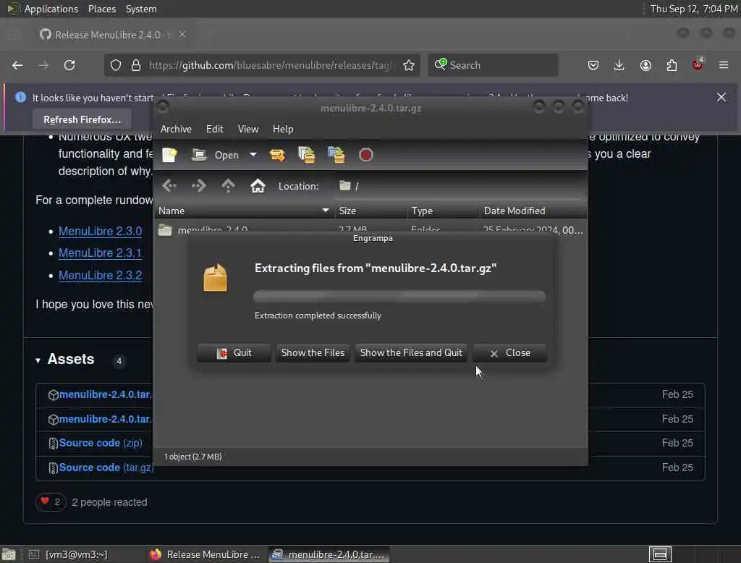Go back using Engrampa's back arrow
Viewport: 741px width, 563px height.
[x=169, y=186]
